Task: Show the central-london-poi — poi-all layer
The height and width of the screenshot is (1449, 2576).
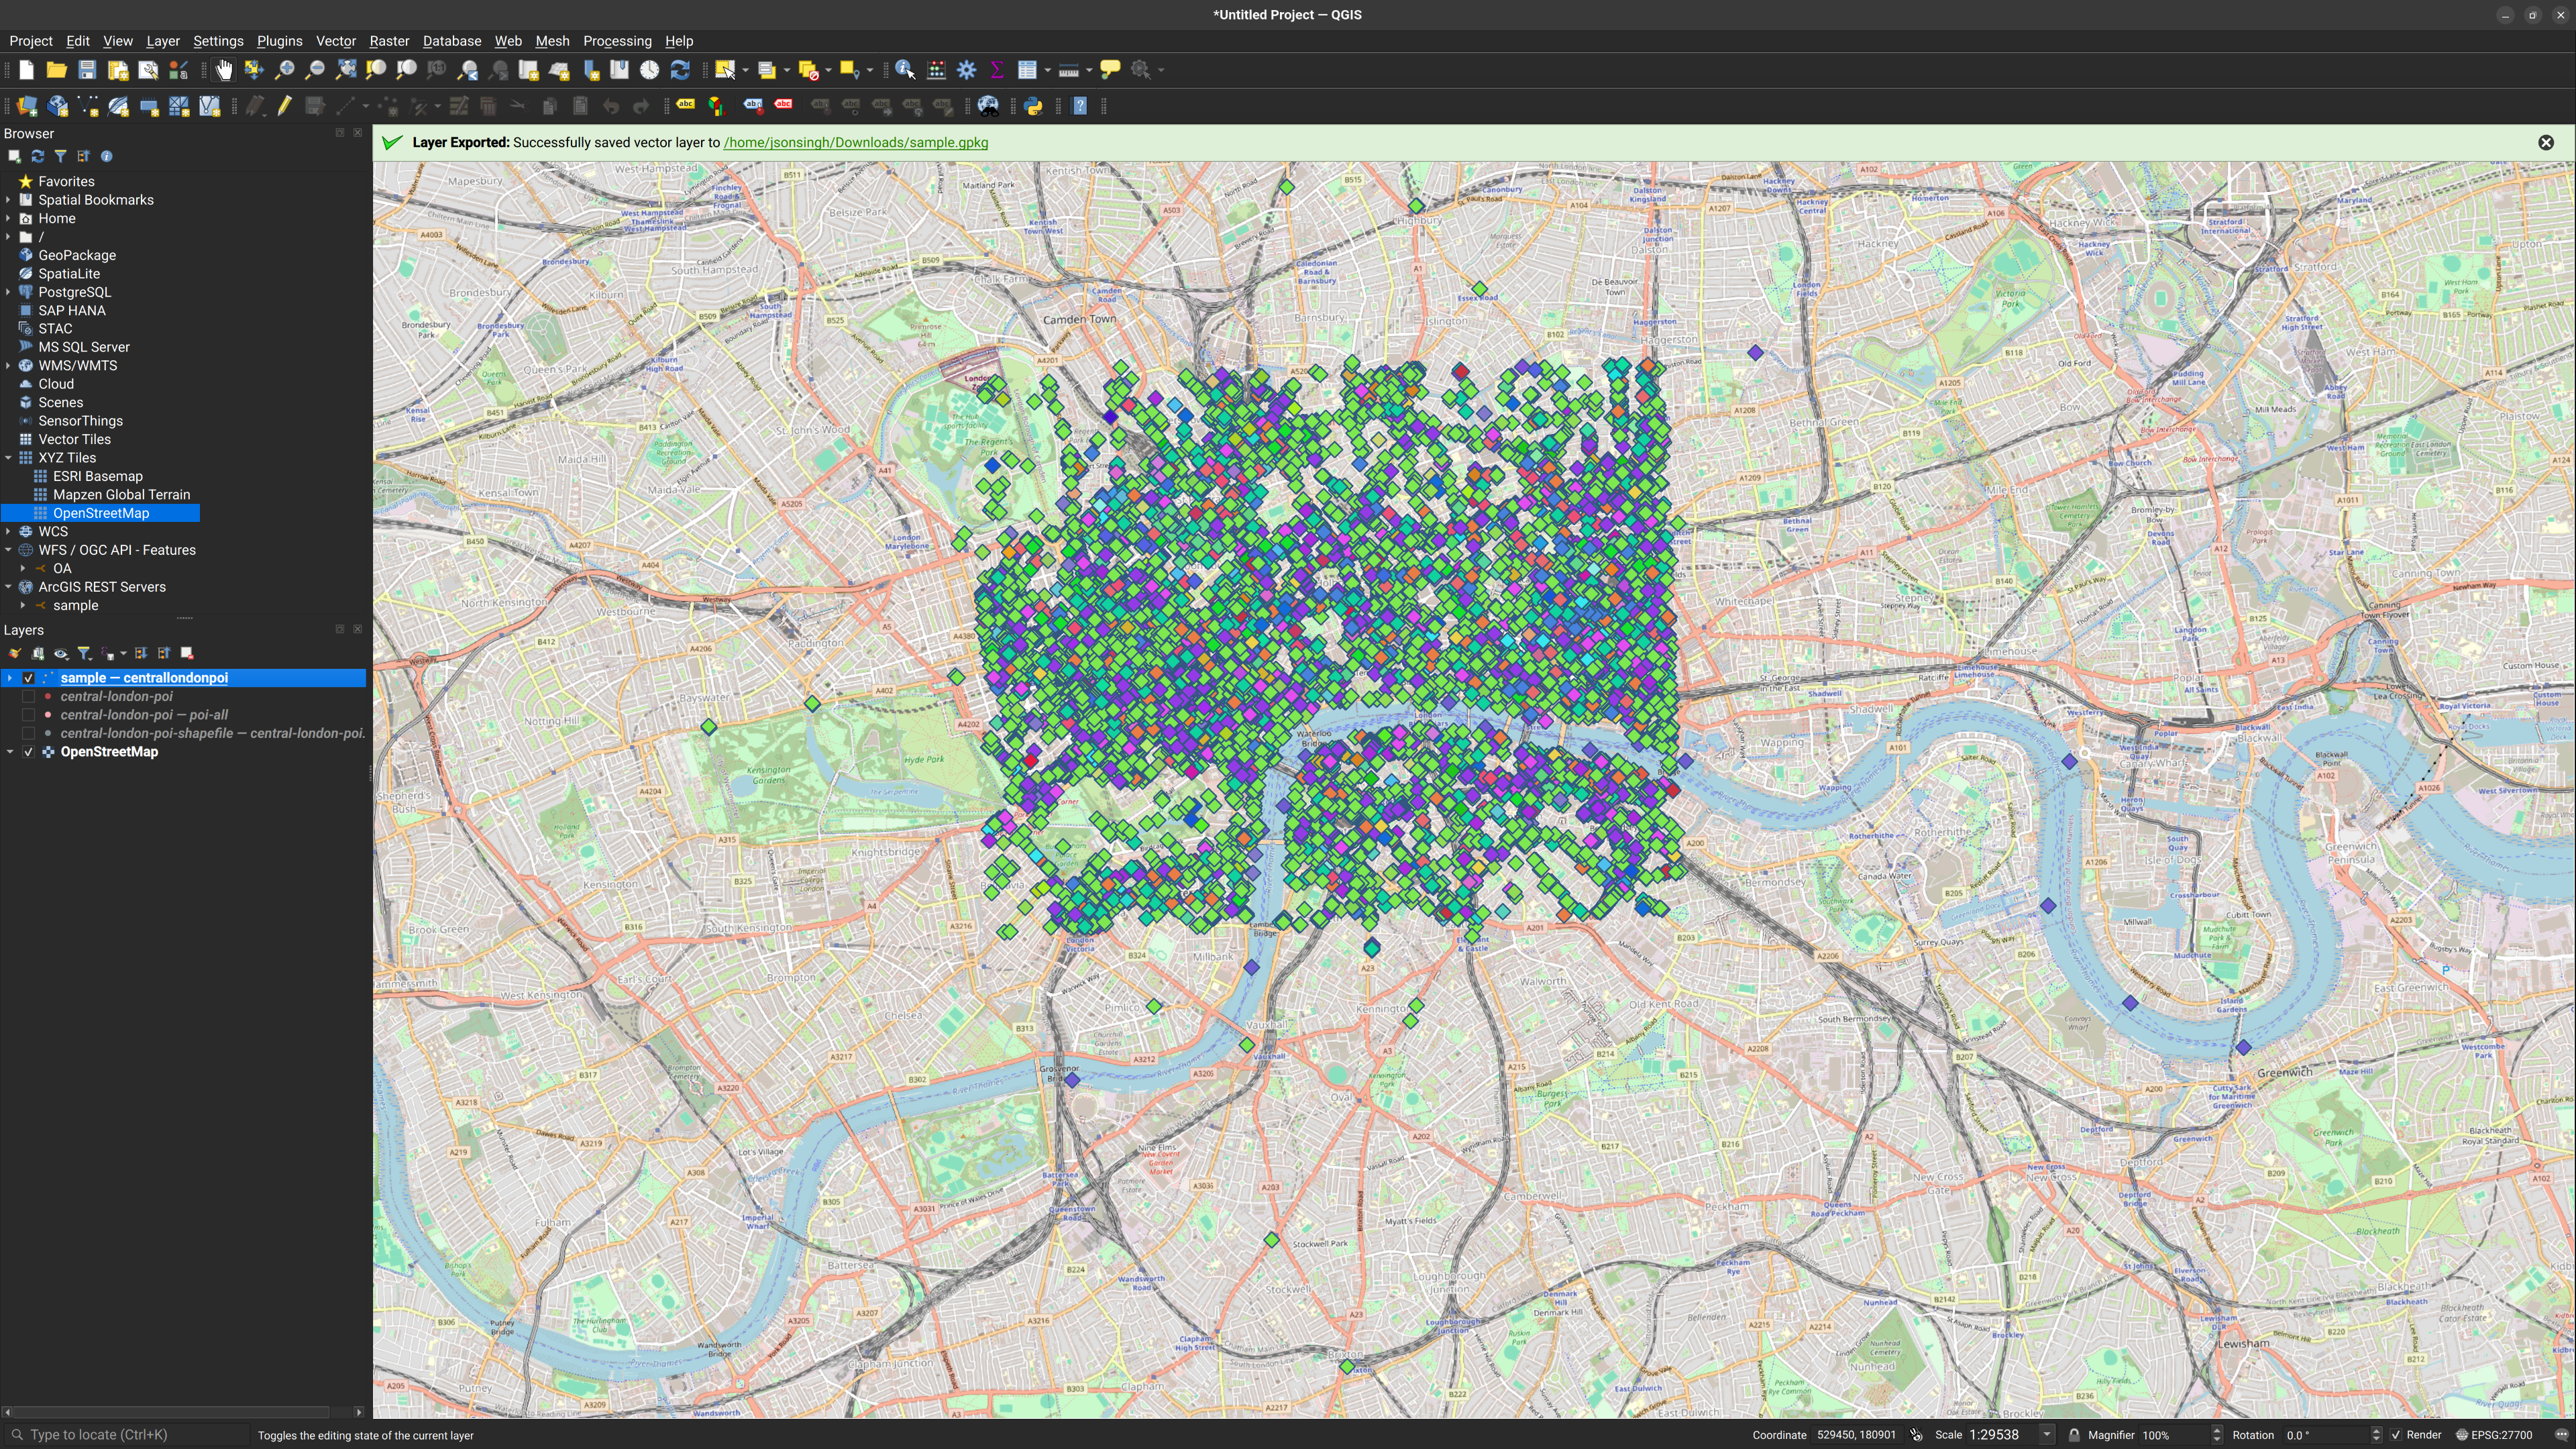Action: point(29,715)
